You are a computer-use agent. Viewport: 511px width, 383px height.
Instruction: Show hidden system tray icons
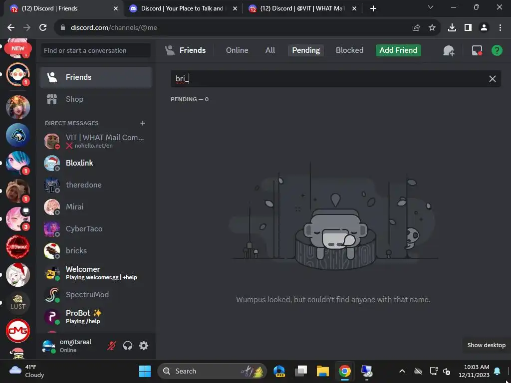(x=402, y=371)
